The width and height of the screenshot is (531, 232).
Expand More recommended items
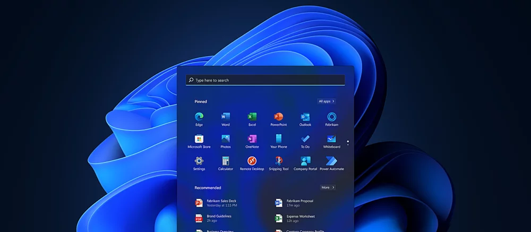point(327,187)
